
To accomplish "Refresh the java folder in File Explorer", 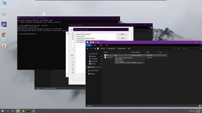I will (178, 49).
